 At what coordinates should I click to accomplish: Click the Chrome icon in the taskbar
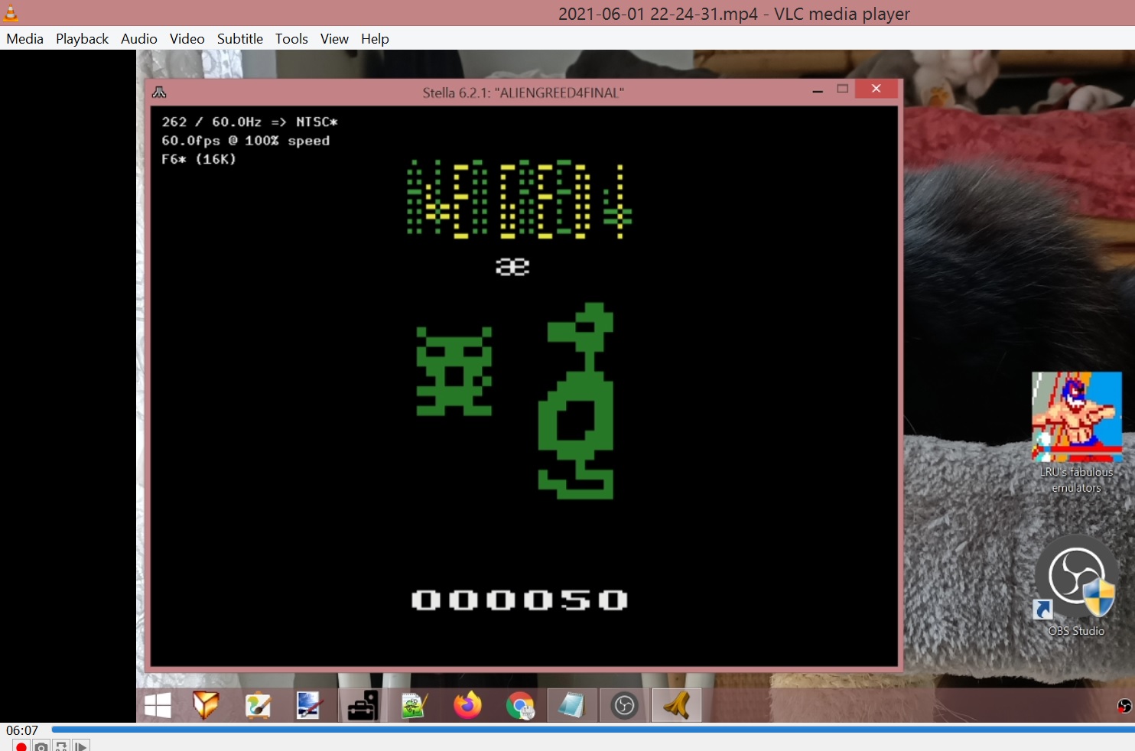tap(520, 705)
